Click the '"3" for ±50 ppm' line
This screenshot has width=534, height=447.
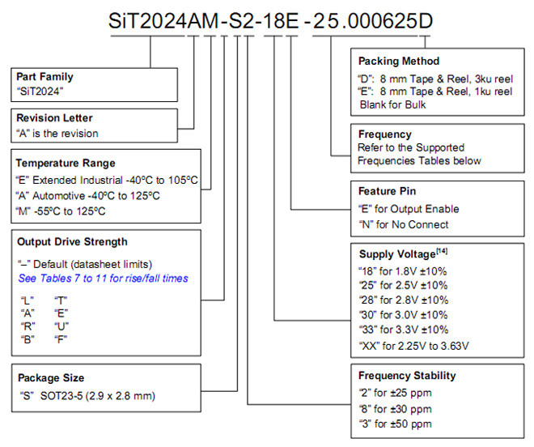pos(396,424)
